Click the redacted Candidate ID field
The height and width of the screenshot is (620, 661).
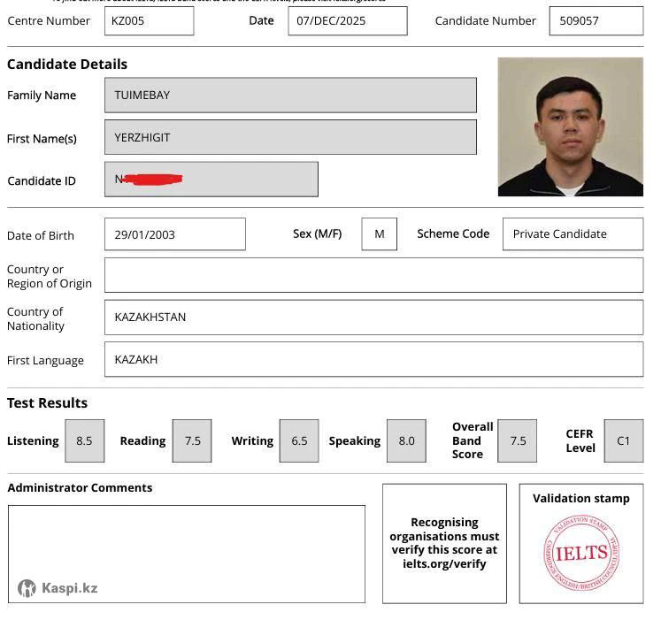[211, 180]
